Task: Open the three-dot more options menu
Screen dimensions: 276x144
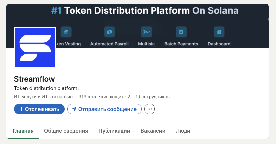Action: point(150,109)
